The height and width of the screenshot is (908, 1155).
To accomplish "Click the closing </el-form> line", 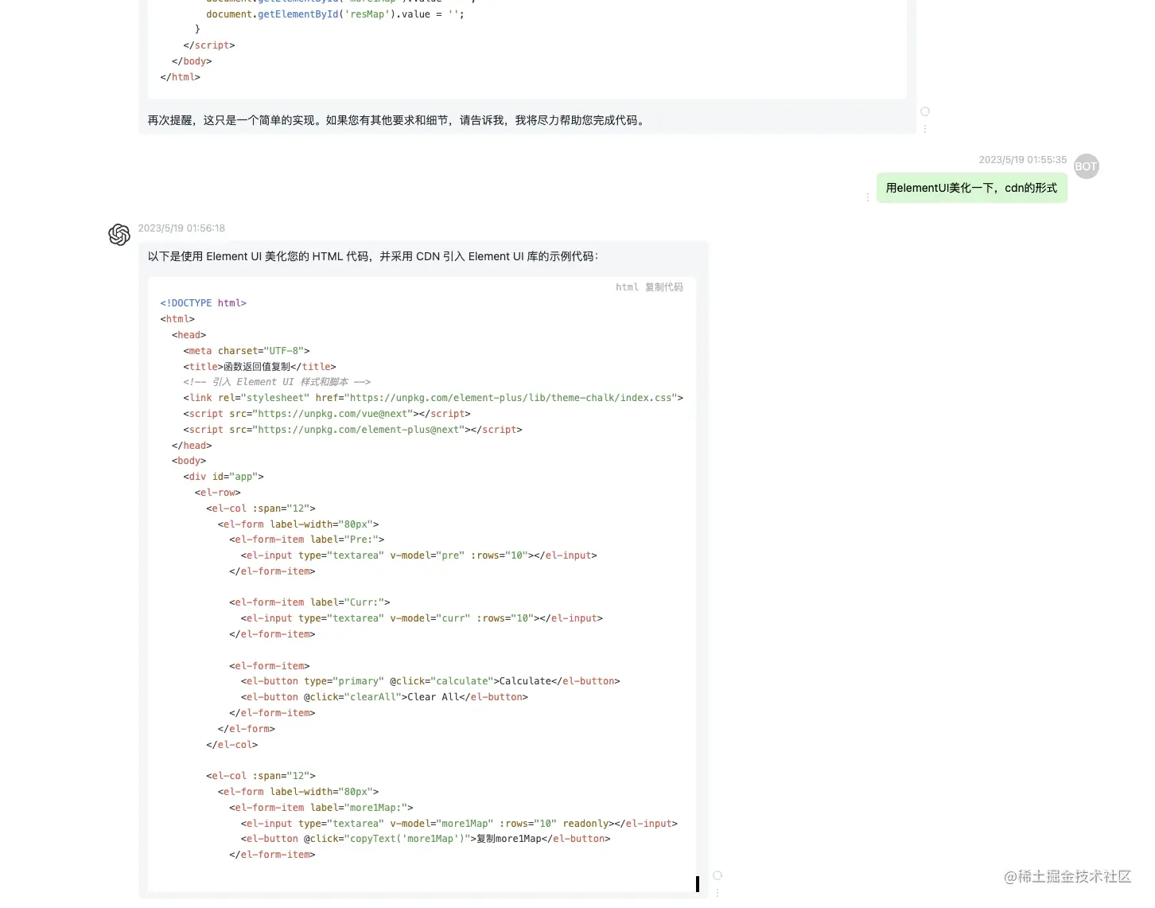I will pos(247,729).
